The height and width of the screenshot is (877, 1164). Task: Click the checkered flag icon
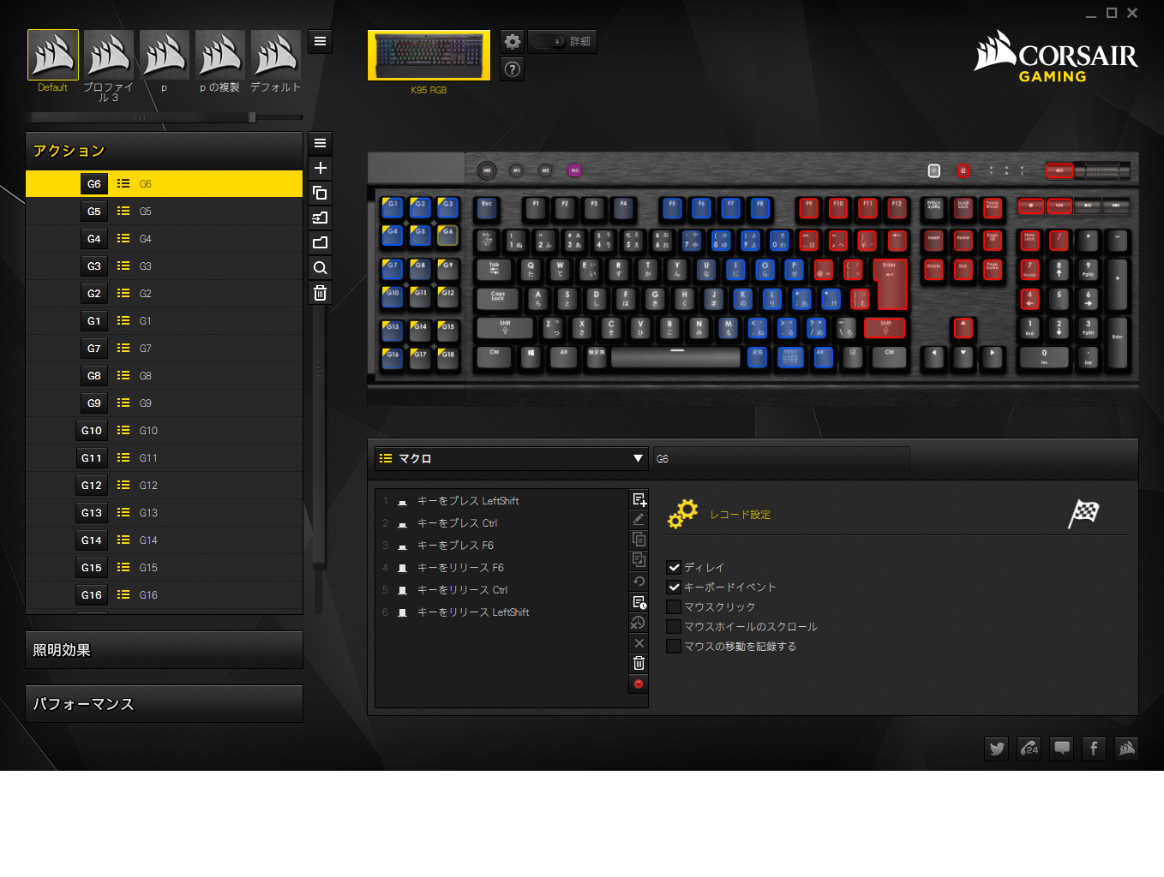point(1083,513)
